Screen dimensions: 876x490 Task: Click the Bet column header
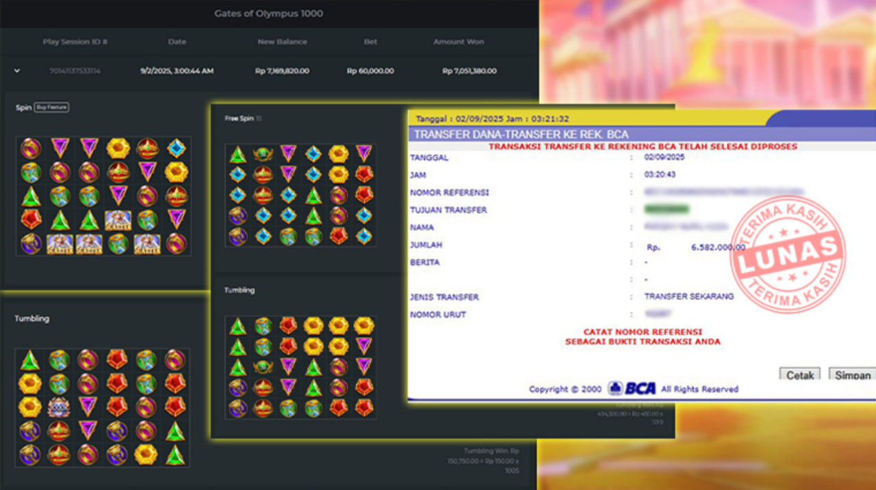pos(370,42)
